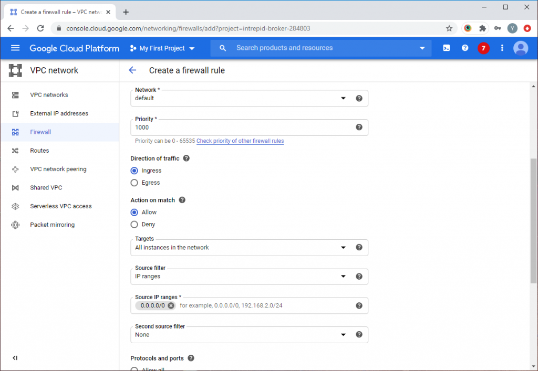Show help for the Priority field
The width and height of the screenshot is (538, 371).
(359, 127)
